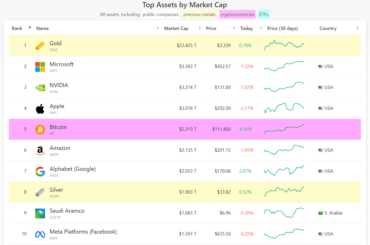Image resolution: width=370 pixels, height=245 pixels.
Task: Sort by Country using sort arrows
Action: pyautogui.click(x=358, y=28)
